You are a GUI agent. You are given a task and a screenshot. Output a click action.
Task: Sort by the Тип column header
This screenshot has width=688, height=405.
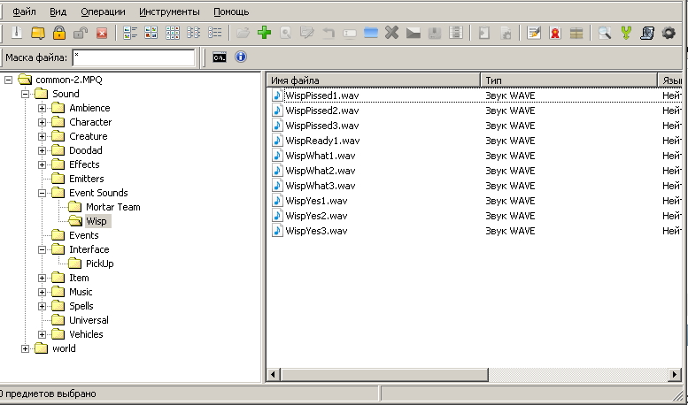[x=569, y=80]
